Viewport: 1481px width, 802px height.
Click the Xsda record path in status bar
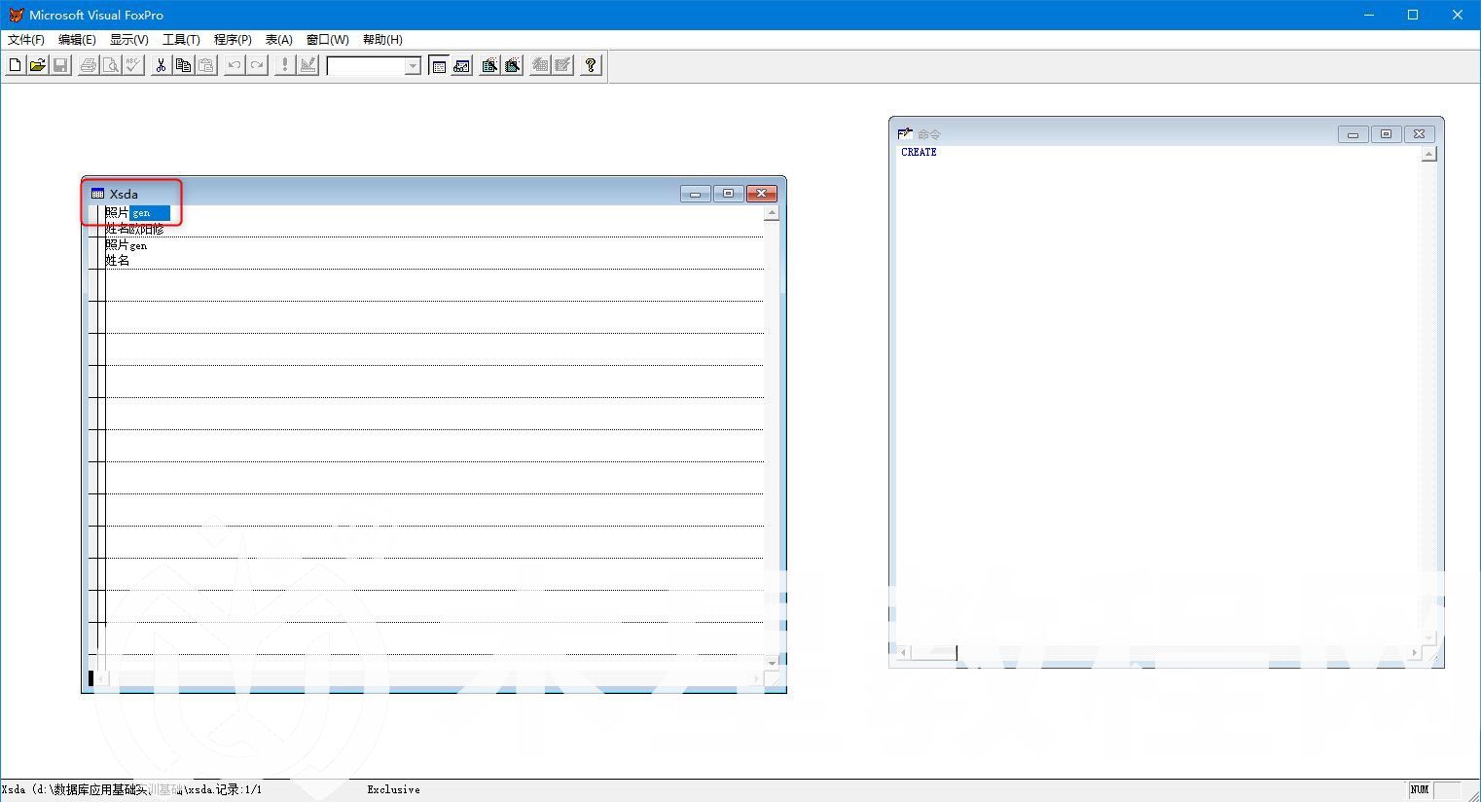coord(131,789)
